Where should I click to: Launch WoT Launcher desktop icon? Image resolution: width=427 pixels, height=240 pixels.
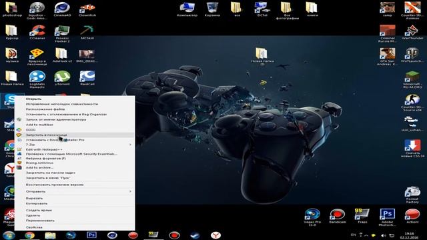(x=412, y=55)
